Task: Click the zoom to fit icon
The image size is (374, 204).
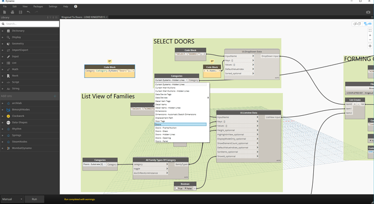Action: (370, 31)
